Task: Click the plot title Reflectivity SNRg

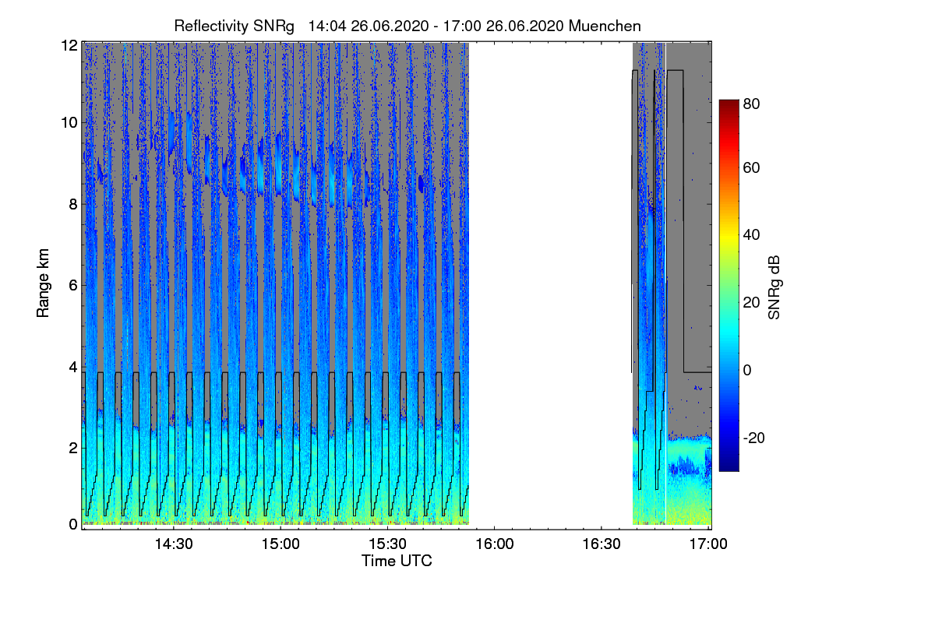Action: pyautogui.click(x=234, y=26)
